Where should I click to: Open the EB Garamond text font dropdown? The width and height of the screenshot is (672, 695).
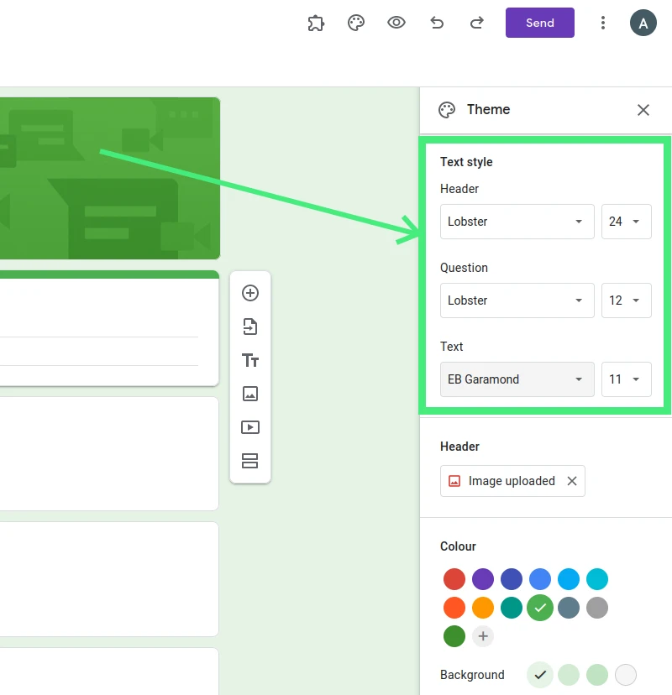pos(517,379)
